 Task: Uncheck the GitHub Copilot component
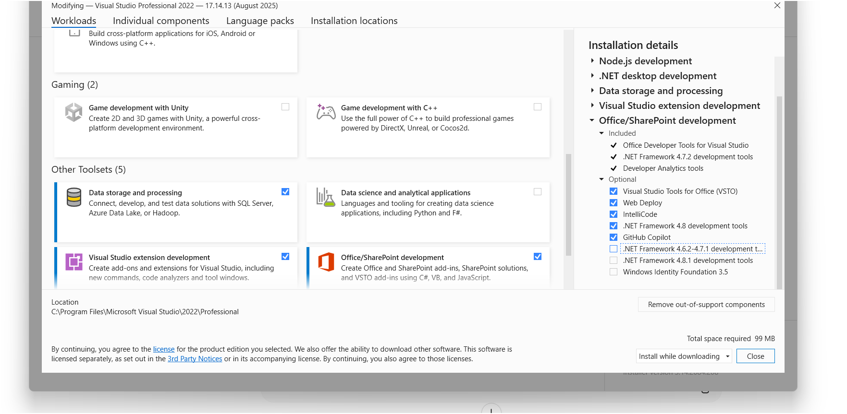coord(614,237)
